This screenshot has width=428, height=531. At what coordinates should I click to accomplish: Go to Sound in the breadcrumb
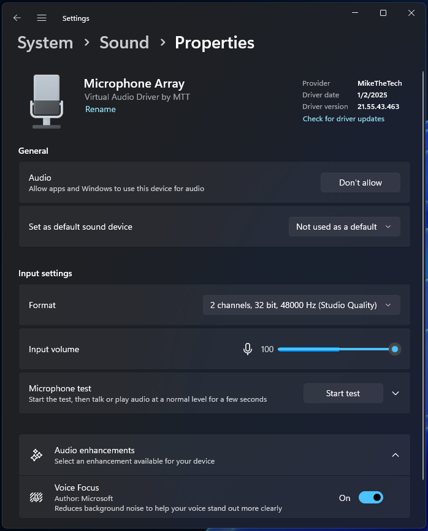click(x=124, y=43)
